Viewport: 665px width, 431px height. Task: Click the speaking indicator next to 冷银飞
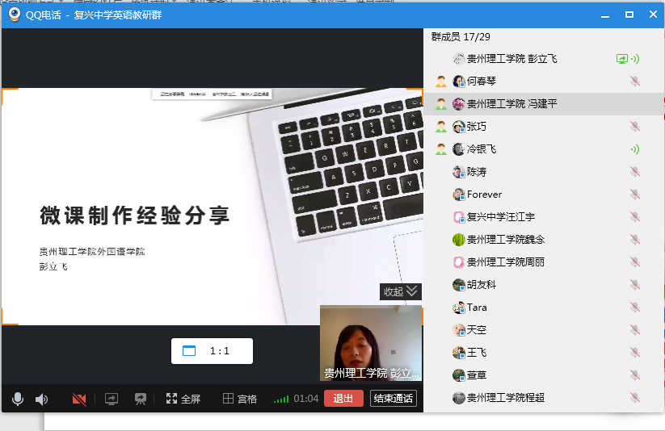pos(634,149)
